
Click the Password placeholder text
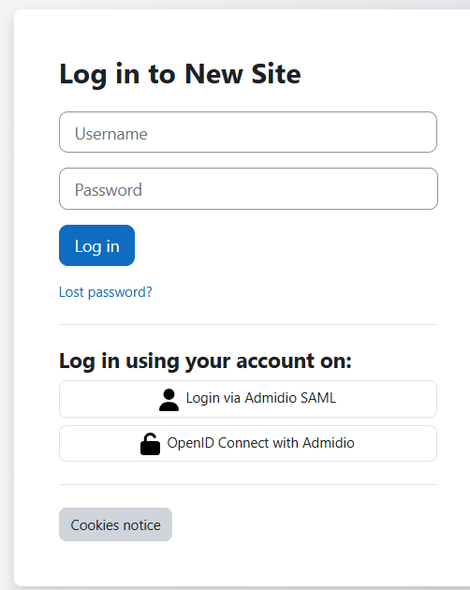[x=109, y=190]
